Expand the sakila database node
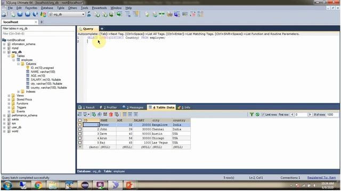This screenshot has height=191, width=341. [4, 119]
